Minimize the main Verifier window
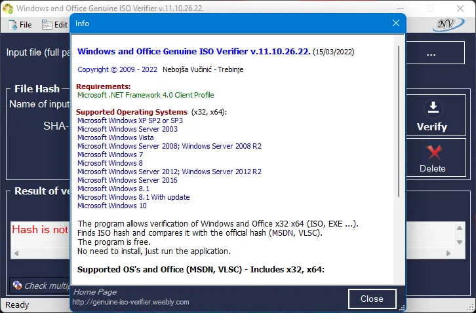 point(401,9)
